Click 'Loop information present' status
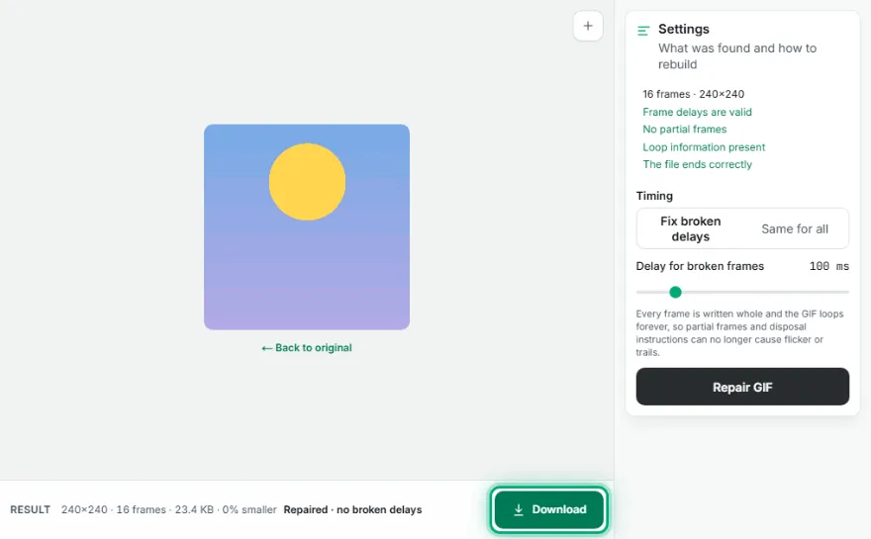The image size is (871, 539). [704, 147]
